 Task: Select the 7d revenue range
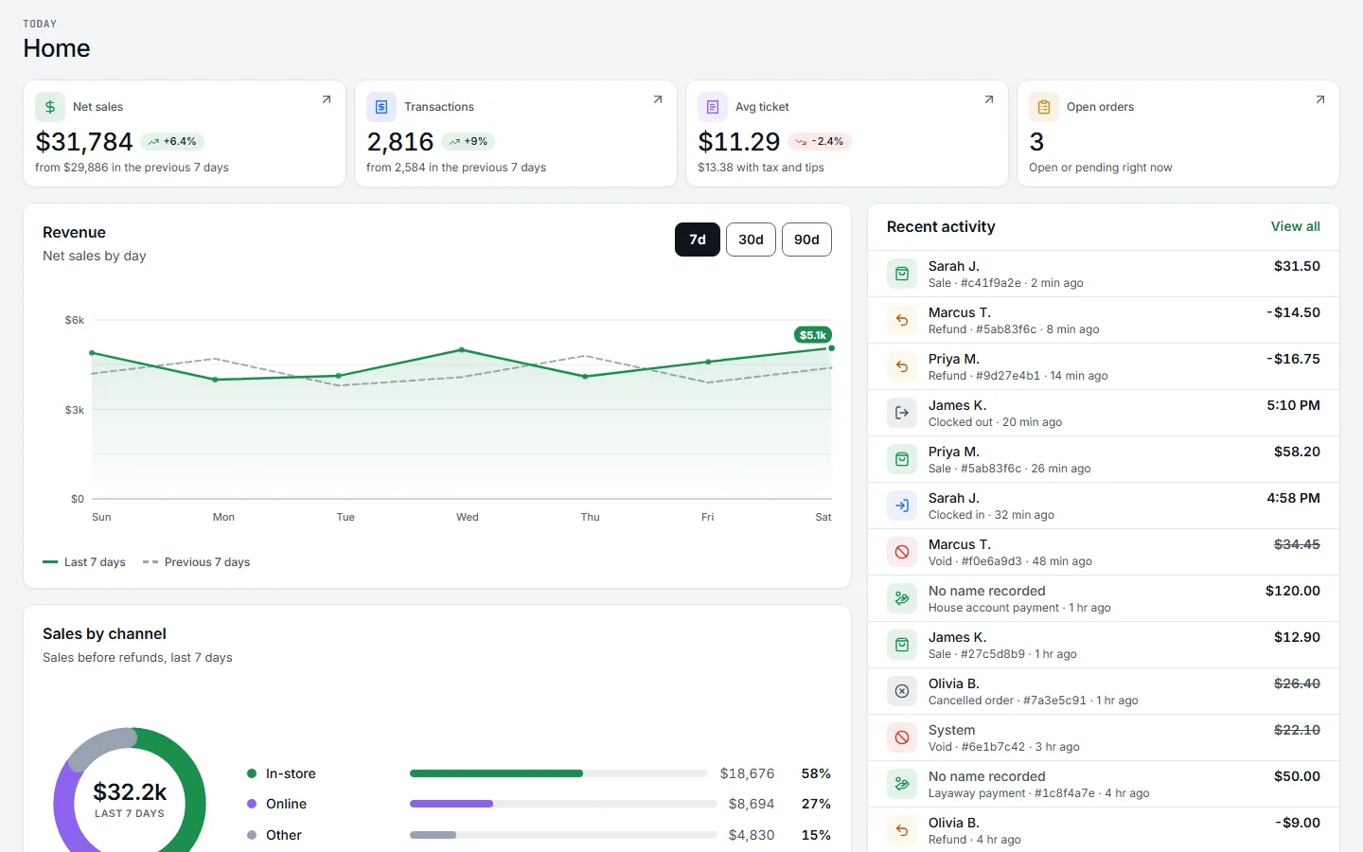[698, 240]
